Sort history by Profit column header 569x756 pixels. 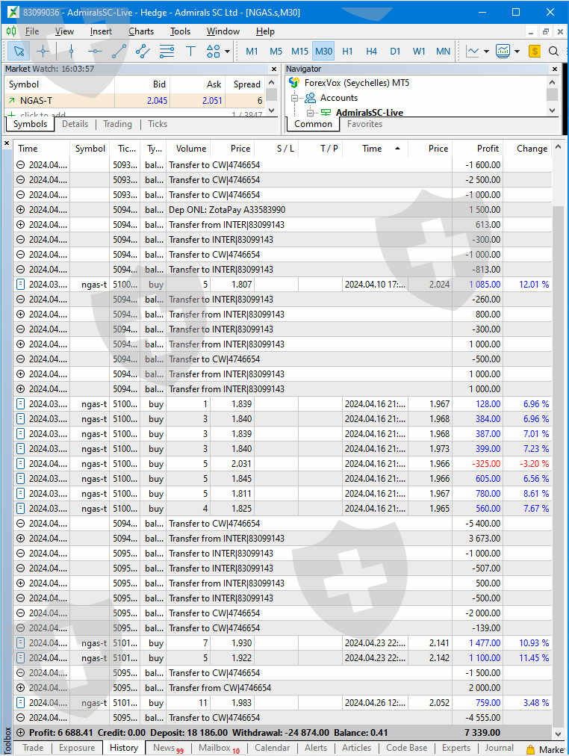(487, 148)
